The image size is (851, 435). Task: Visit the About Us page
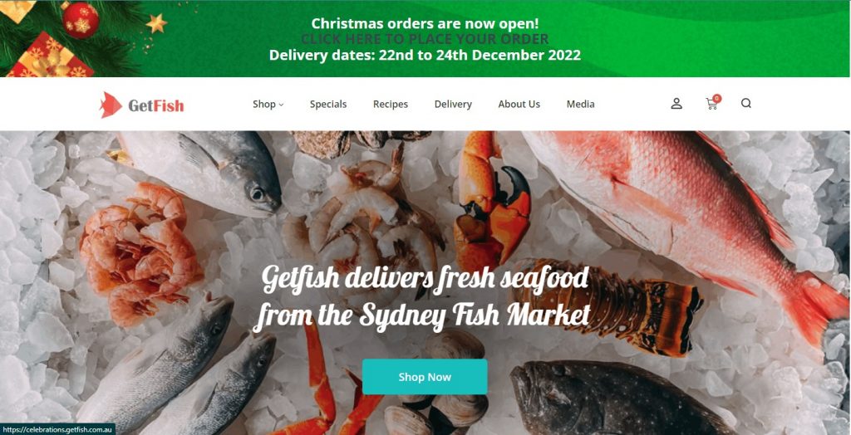[519, 104]
